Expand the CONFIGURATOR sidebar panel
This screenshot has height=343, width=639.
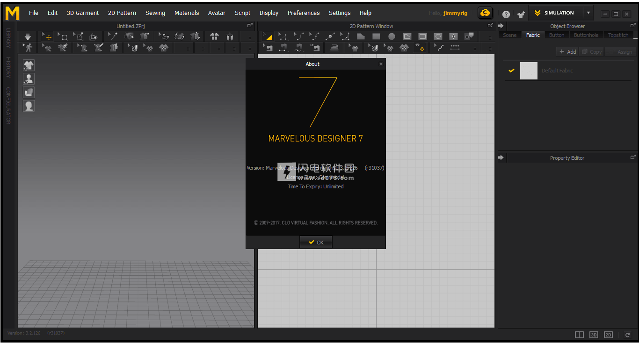(x=8, y=106)
